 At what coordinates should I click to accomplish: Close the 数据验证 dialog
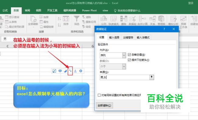[174, 29]
